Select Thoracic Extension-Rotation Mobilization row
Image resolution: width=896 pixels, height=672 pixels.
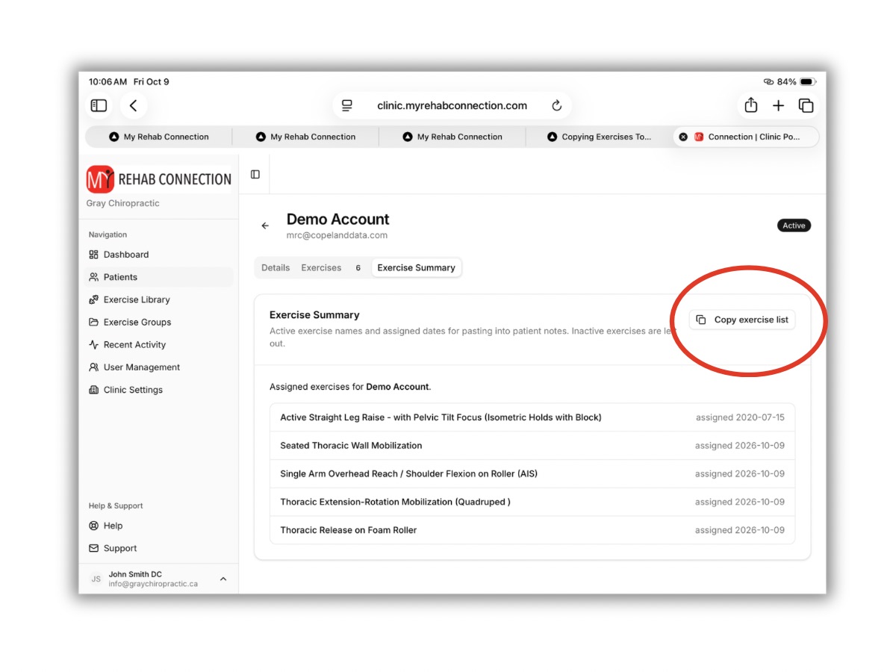pyautogui.click(x=532, y=502)
